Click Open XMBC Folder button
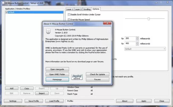Image resolution: width=173 pixels, height=107 pixels. tap(57, 74)
